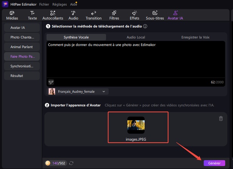Viewport: 233px width, 169px height.
Task: Open the Fichier menu
Action: point(44,4)
